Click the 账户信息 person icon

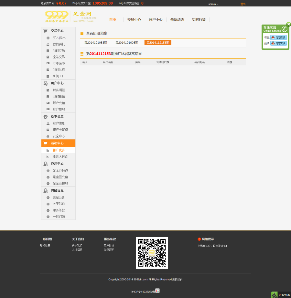coord(48,123)
